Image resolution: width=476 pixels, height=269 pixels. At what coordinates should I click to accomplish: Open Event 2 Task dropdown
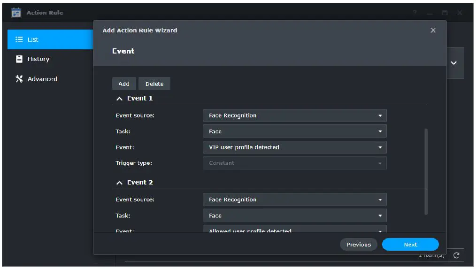[x=295, y=215]
